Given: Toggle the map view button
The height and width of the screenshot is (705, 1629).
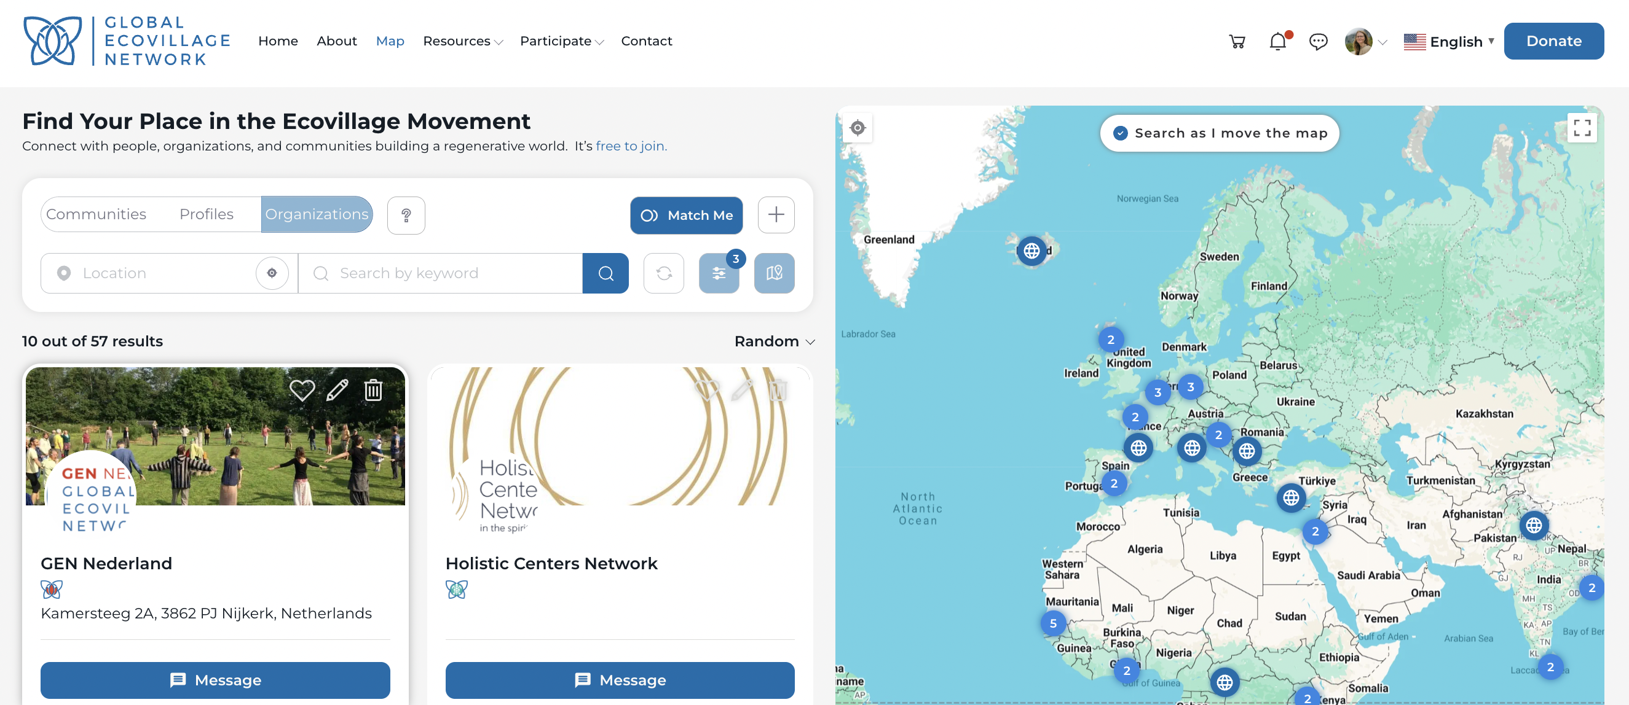Looking at the screenshot, I should [x=774, y=273].
